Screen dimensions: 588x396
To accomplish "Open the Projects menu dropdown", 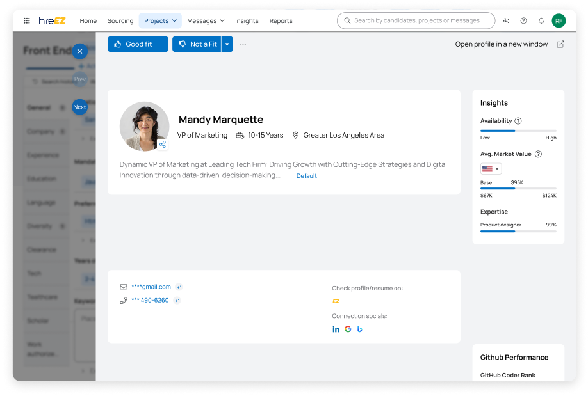I will [x=160, y=21].
